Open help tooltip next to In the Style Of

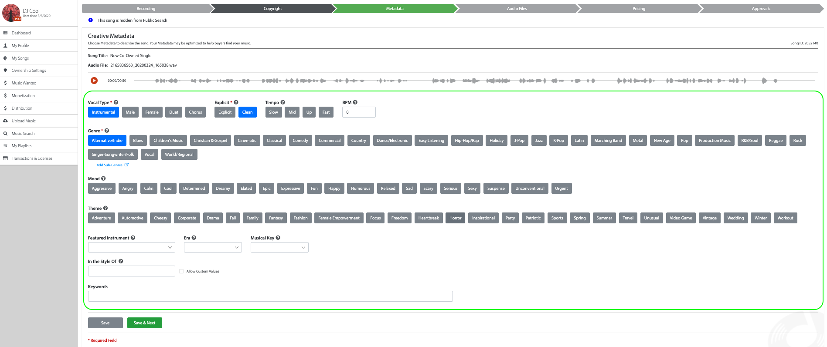click(x=121, y=261)
